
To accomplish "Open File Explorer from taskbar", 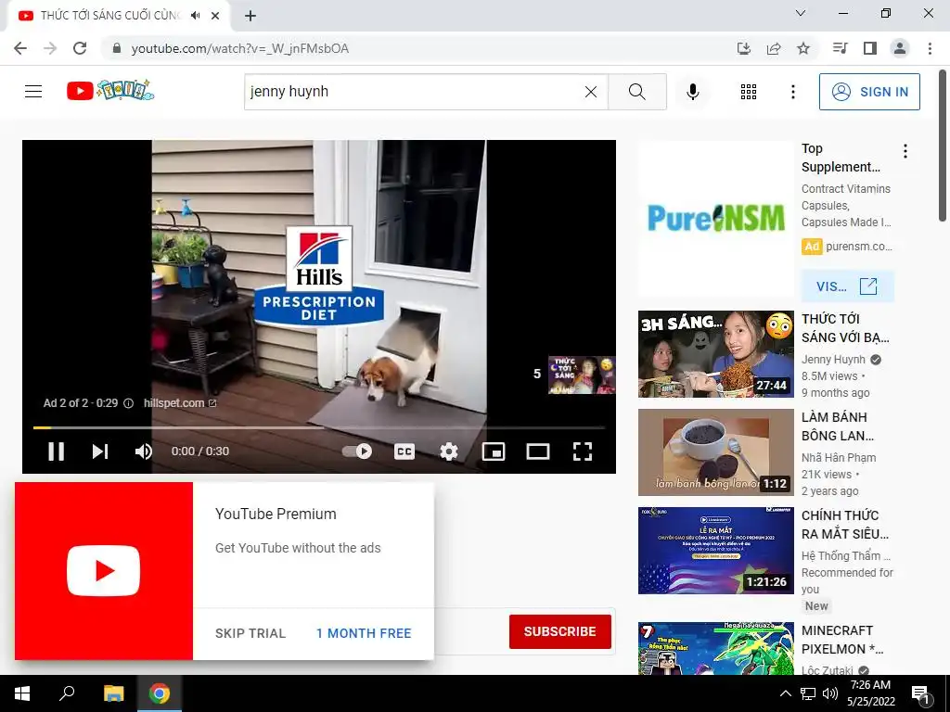I will 113,693.
